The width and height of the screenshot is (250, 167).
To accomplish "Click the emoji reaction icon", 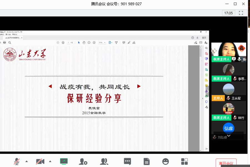I will point(166,161).
